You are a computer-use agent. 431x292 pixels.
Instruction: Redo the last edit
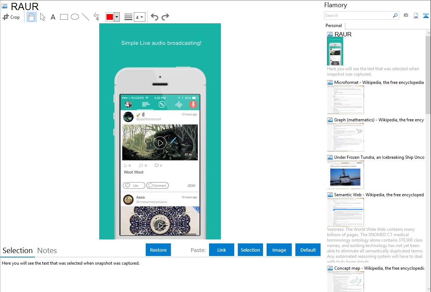pyautogui.click(x=165, y=17)
